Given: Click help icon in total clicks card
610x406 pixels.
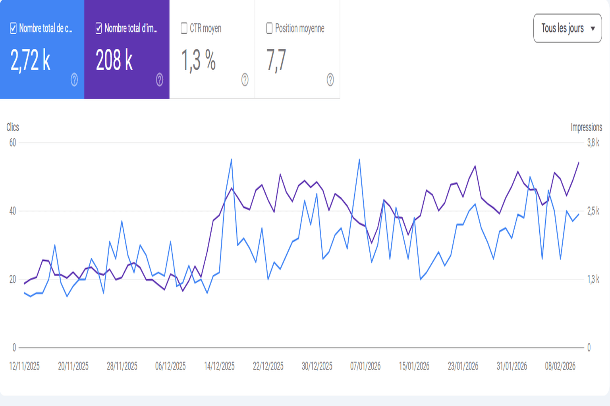Looking at the screenshot, I should pyautogui.click(x=74, y=80).
